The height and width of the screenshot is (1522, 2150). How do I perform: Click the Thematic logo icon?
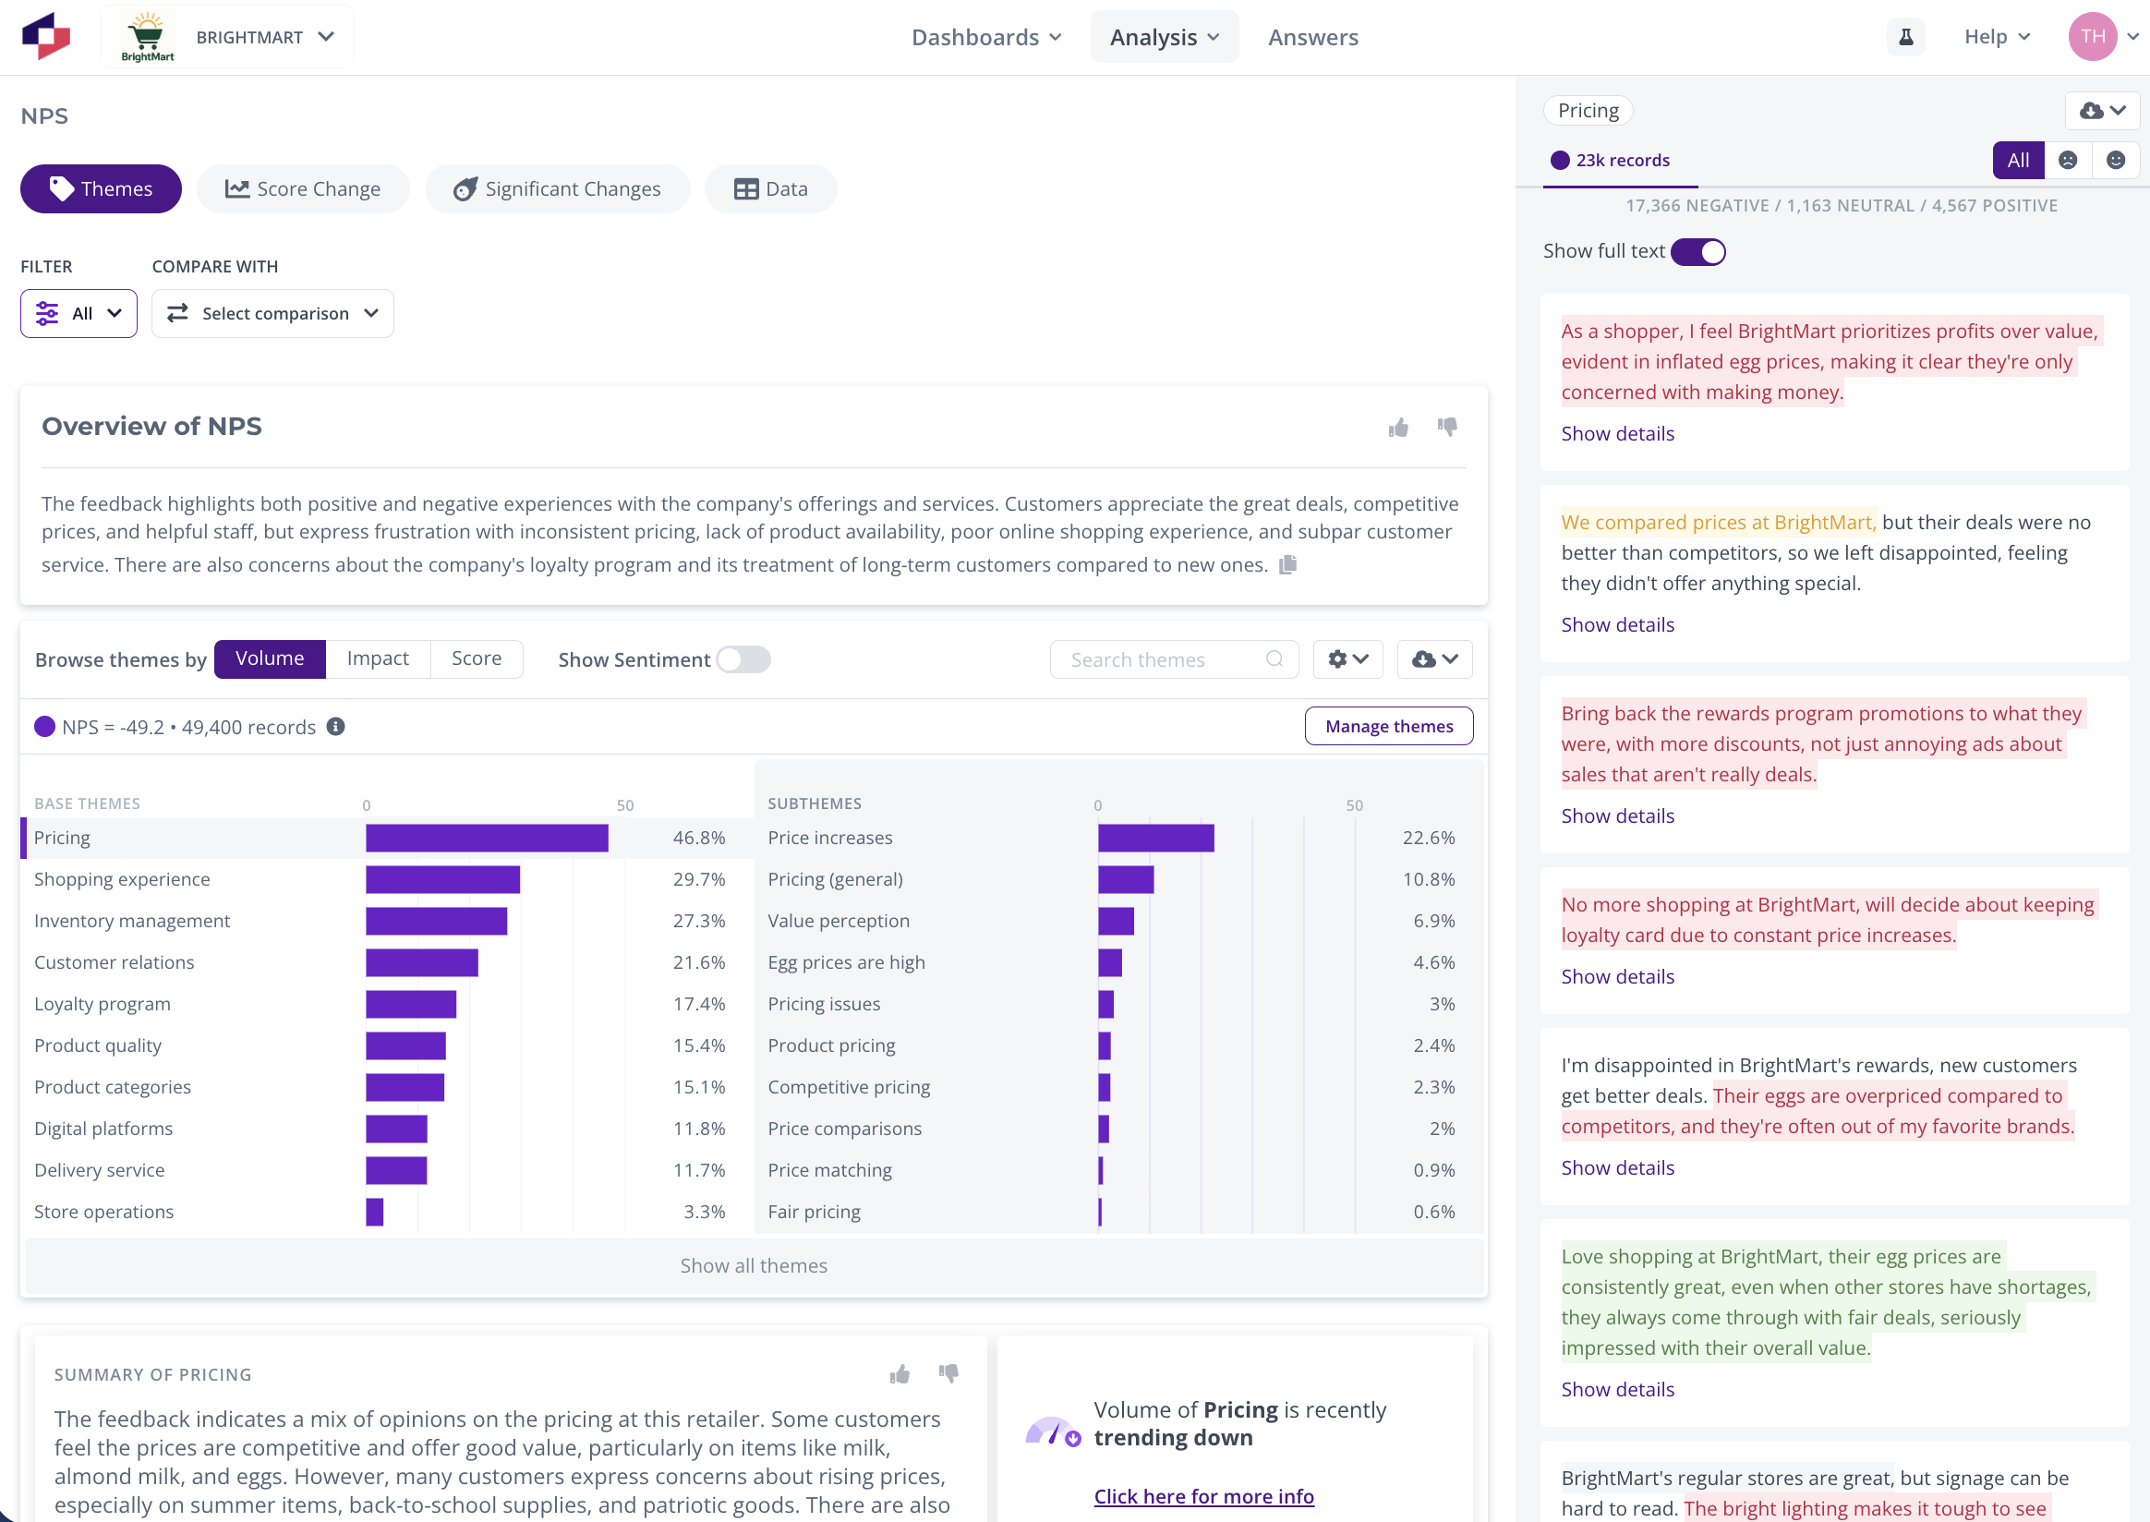pos(46,37)
